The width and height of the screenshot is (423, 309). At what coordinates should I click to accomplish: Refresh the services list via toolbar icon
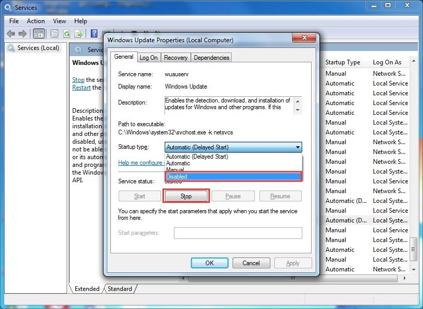pyautogui.click(x=67, y=33)
